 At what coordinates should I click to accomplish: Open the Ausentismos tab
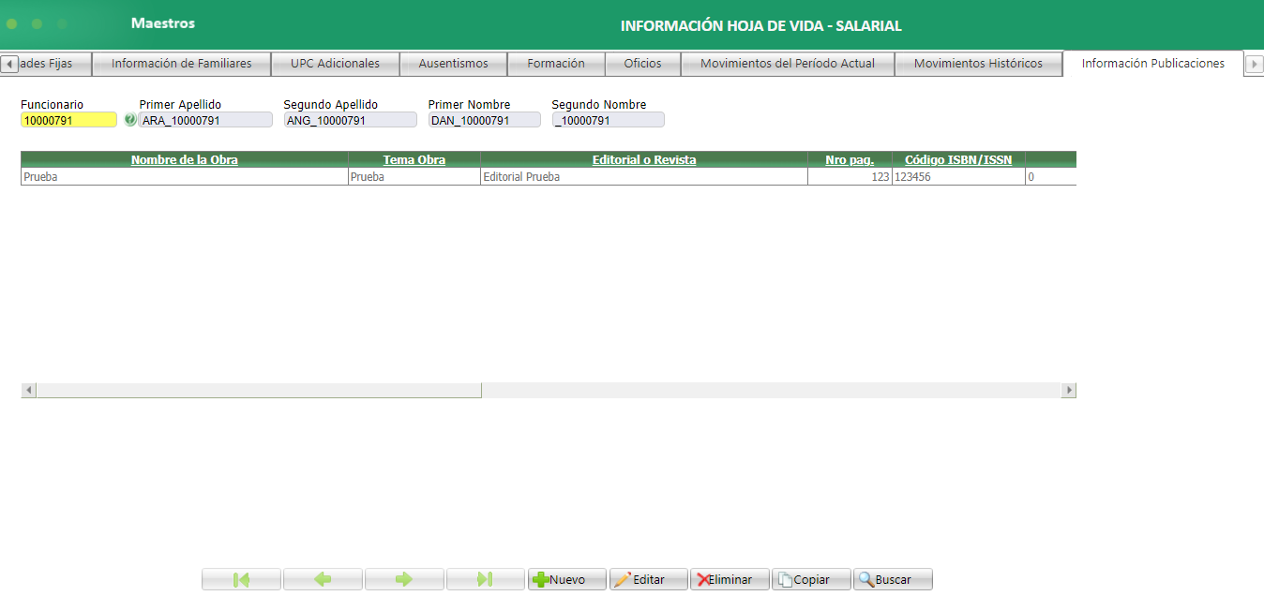coord(453,64)
